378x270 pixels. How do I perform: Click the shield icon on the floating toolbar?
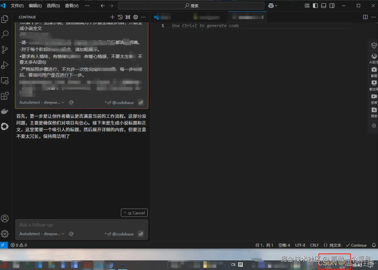tap(374, 46)
